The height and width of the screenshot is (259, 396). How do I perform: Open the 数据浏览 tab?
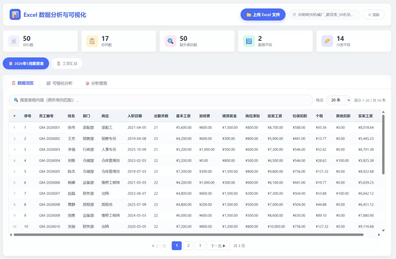pos(22,83)
